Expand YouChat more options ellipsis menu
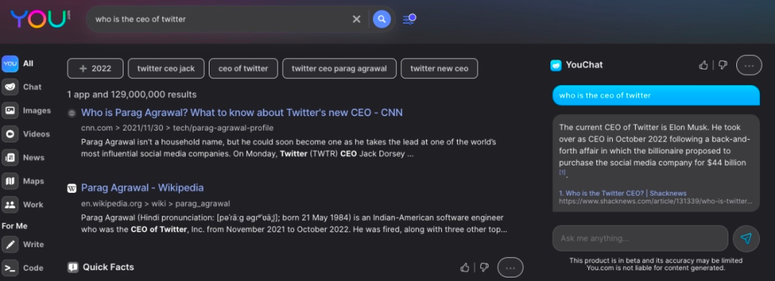 pyautogui.click(x=748, y=65)
